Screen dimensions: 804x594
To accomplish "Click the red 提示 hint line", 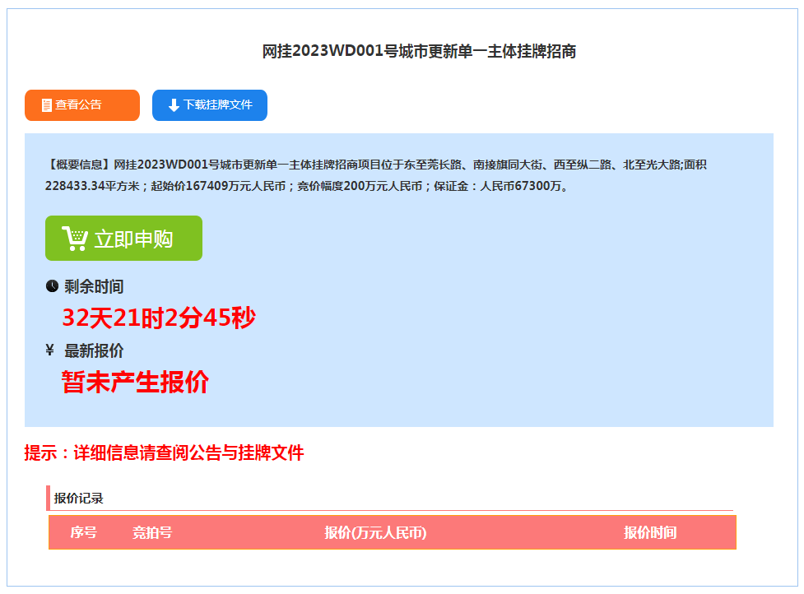I will tap(165, 452).
